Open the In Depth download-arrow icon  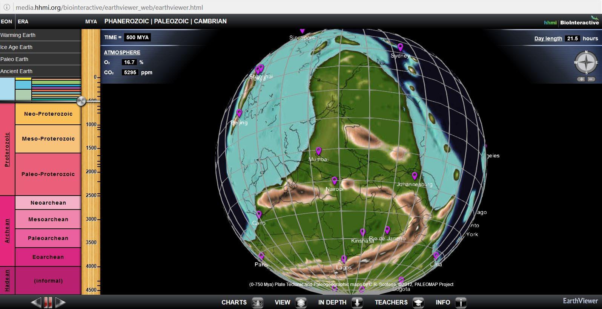(357, 303)
